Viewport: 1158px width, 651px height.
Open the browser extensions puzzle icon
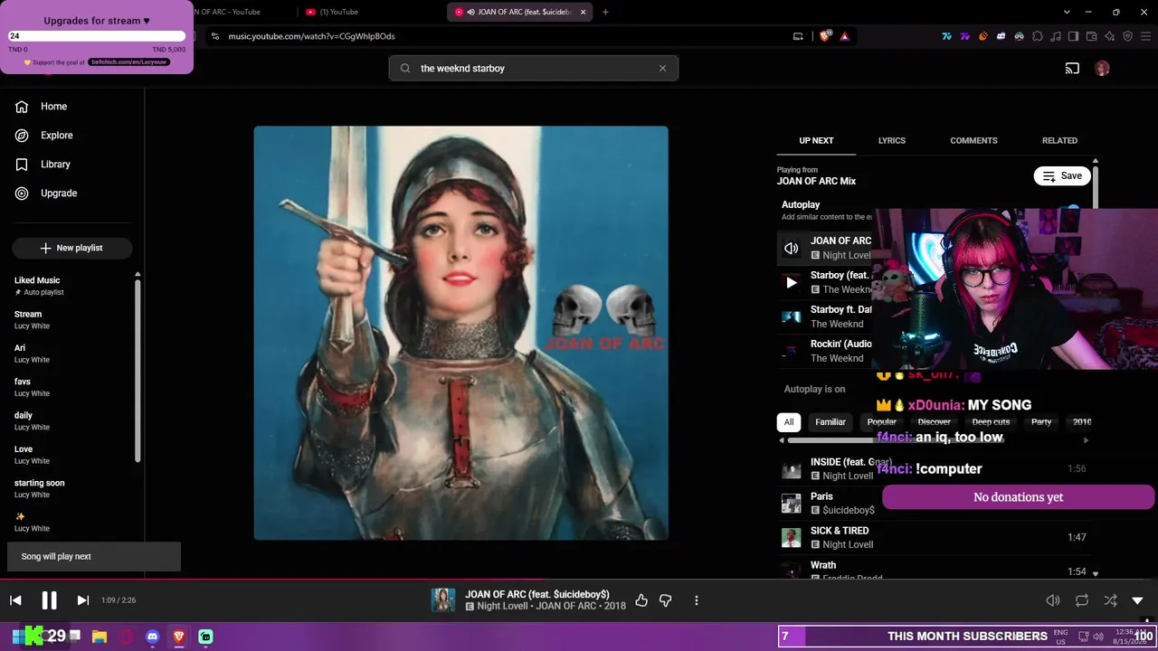[x=1038, y=36]
